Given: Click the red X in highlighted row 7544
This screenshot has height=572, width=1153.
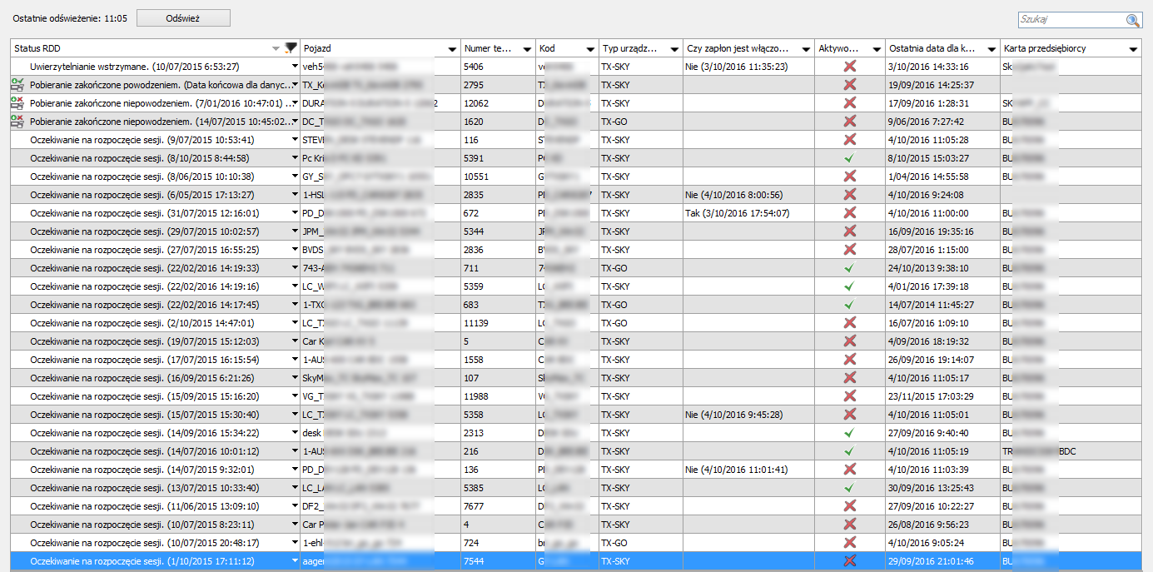Looking at the screenshot, I should pyautogui.click(x=849, y=561).
